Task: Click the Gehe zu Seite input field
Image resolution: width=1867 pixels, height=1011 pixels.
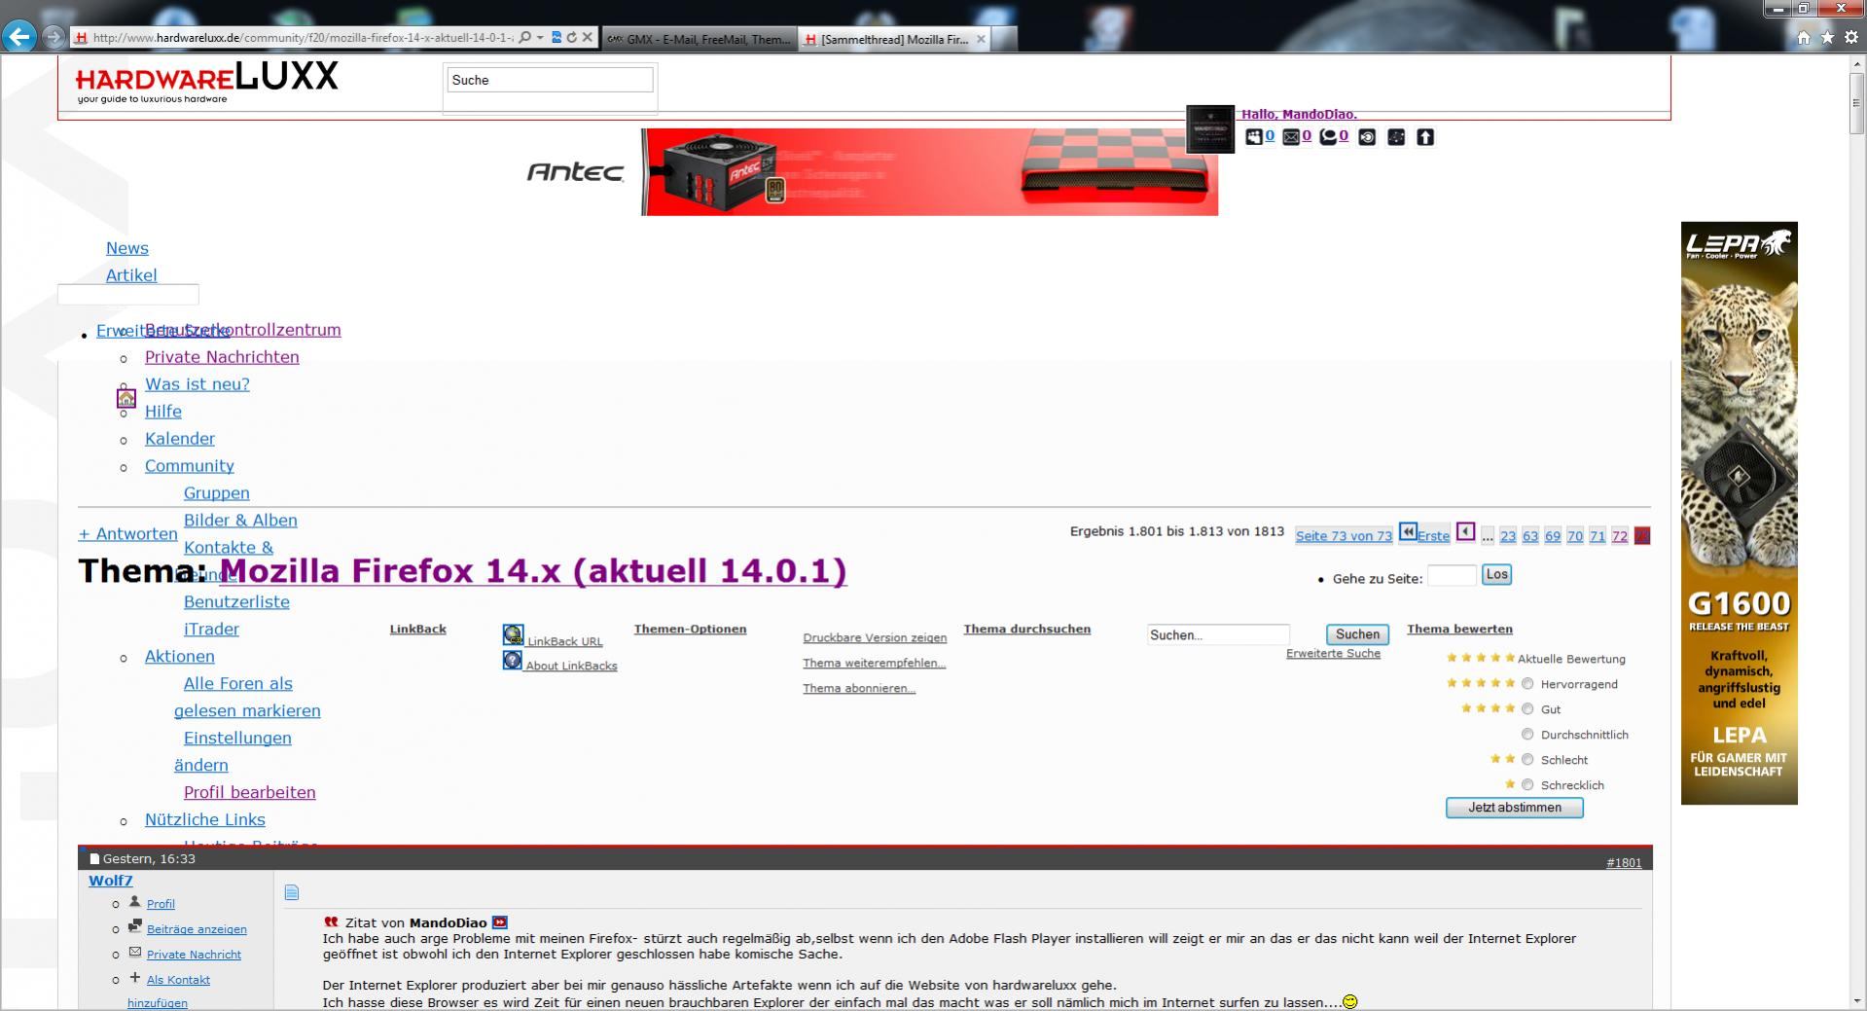Action: tap(1452, 575)
